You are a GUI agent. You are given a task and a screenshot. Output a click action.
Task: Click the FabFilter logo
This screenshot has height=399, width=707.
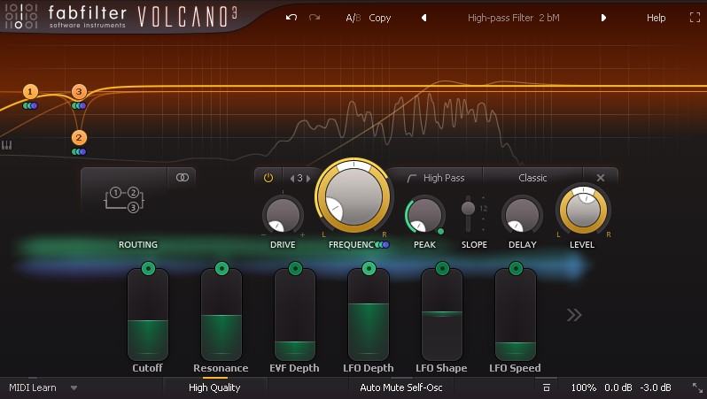pyautogui.click(x=66, y=17)
